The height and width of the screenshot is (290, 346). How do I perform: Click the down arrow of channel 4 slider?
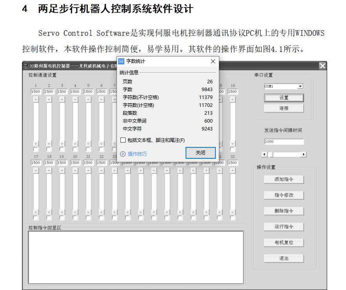tap(75, 143)
